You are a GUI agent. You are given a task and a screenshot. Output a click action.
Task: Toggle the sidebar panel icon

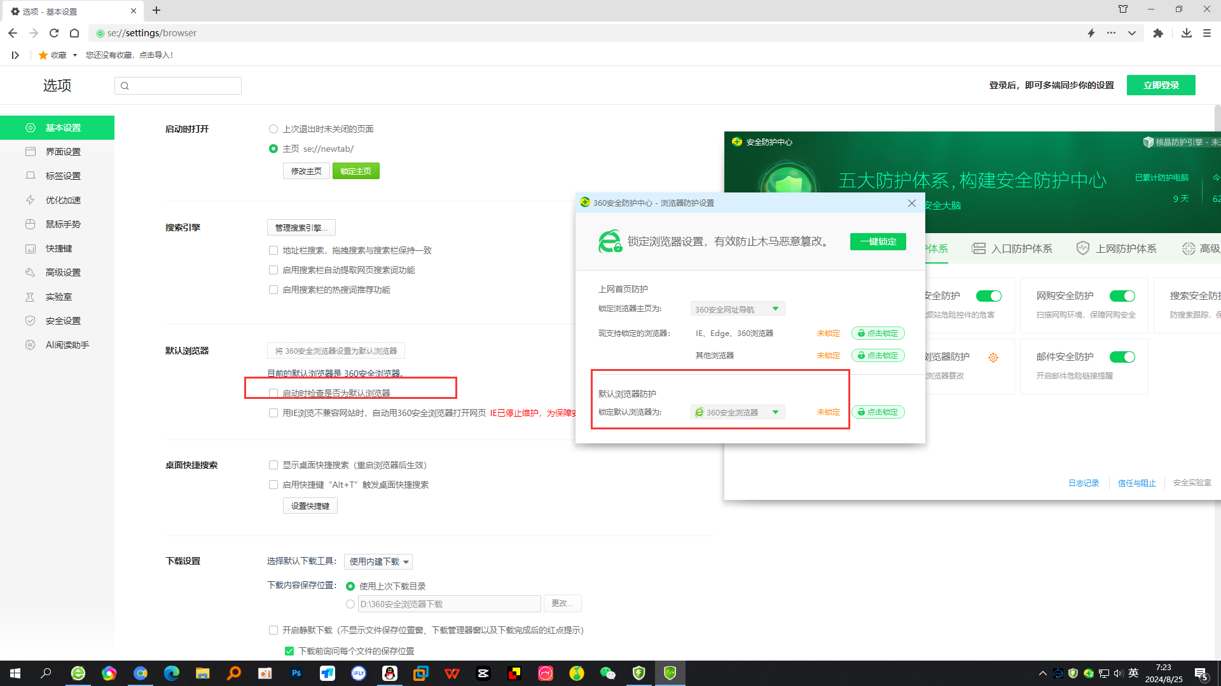[x=15, y=55]
